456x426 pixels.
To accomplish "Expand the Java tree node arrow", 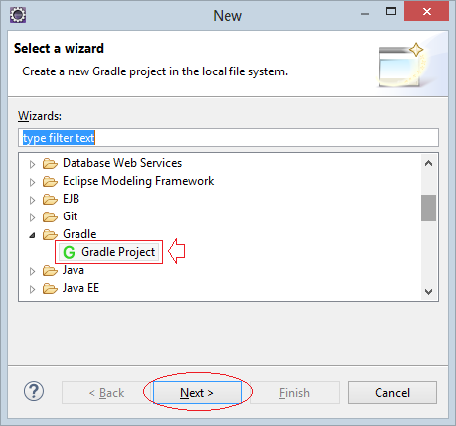I will coord(32,271).
